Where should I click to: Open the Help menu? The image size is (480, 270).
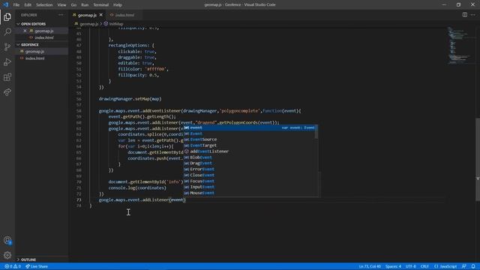[x=118, y=5]
